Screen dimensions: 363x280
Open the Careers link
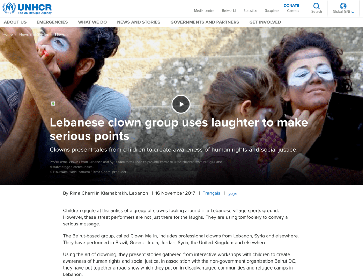click(x=293, y=11)
